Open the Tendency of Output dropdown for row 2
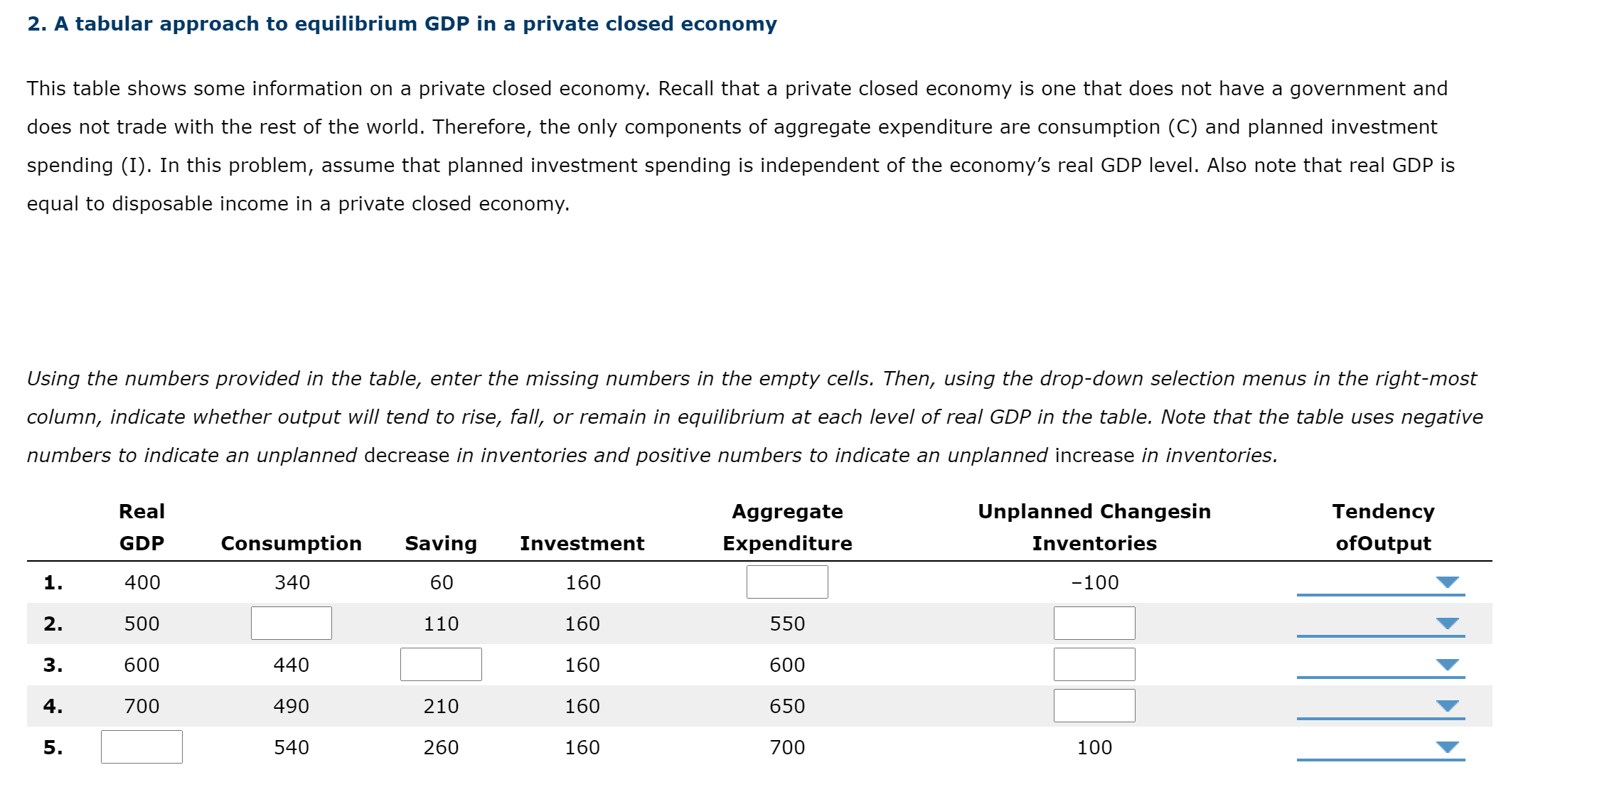 click(1448, 623)
